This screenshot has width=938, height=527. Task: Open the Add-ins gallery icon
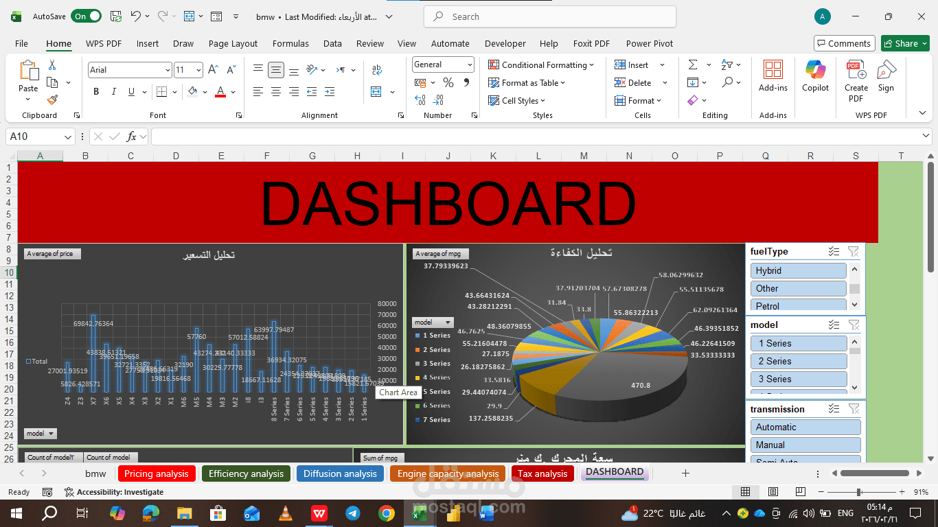pos(773,75)
